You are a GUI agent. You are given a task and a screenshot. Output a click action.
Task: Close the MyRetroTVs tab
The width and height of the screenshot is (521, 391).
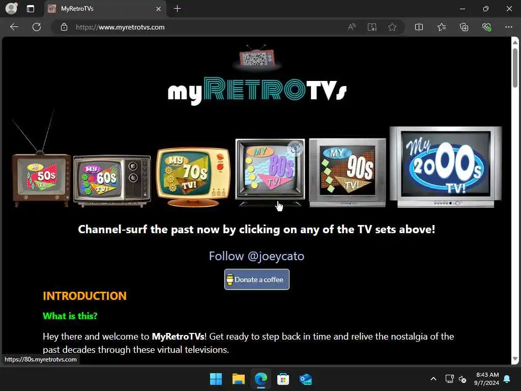159,9
